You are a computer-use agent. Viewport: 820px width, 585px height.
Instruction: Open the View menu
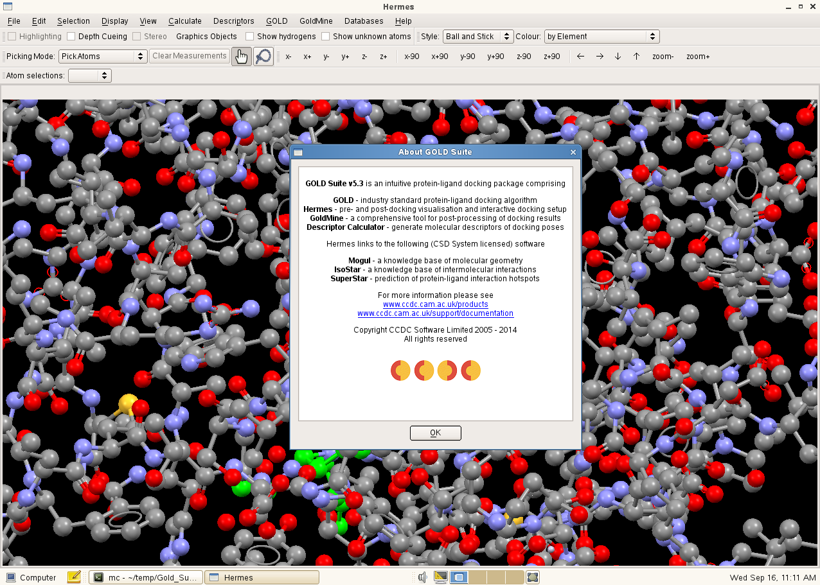point(148,21)
